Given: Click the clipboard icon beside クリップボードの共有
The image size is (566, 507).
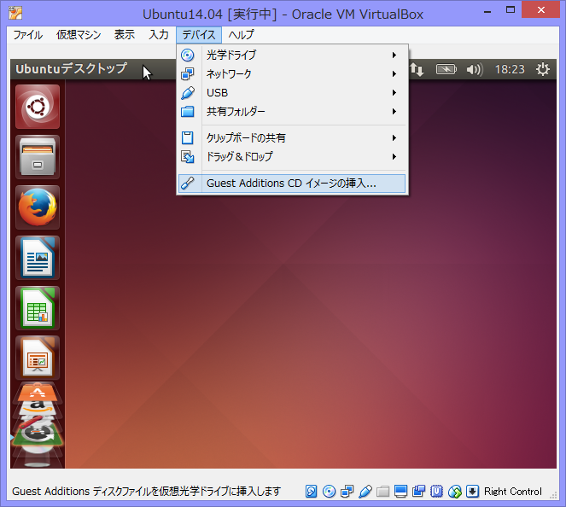Looking at the screenshot, I should click(x=187, y=138).
